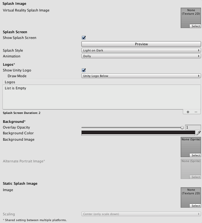Click the 'Splash Style' label
Viewport: 202px width, 223px height.
point(13,50)
